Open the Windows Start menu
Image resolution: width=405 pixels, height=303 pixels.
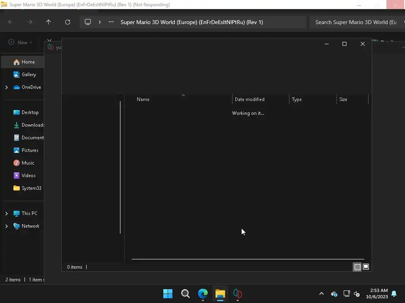pyautogui.click(x=168, y=294)
